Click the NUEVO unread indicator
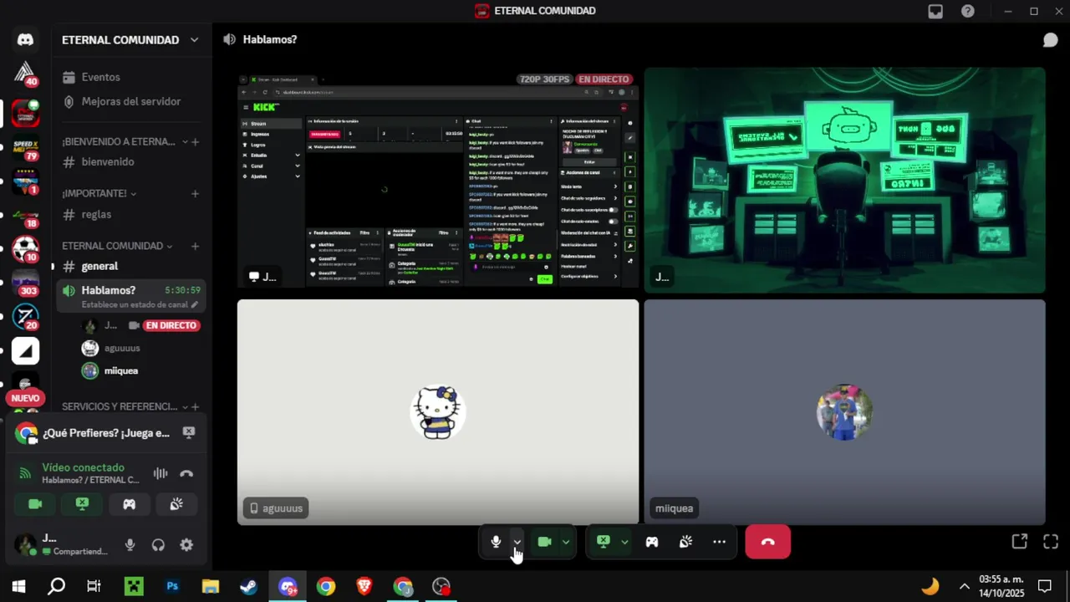Screen dimensions: 1070x602 tap(25, 398)
